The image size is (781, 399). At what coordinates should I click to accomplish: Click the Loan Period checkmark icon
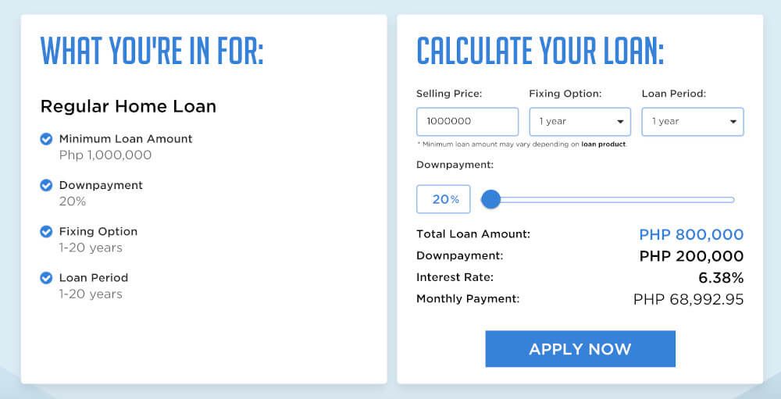[x=46, y=278]
